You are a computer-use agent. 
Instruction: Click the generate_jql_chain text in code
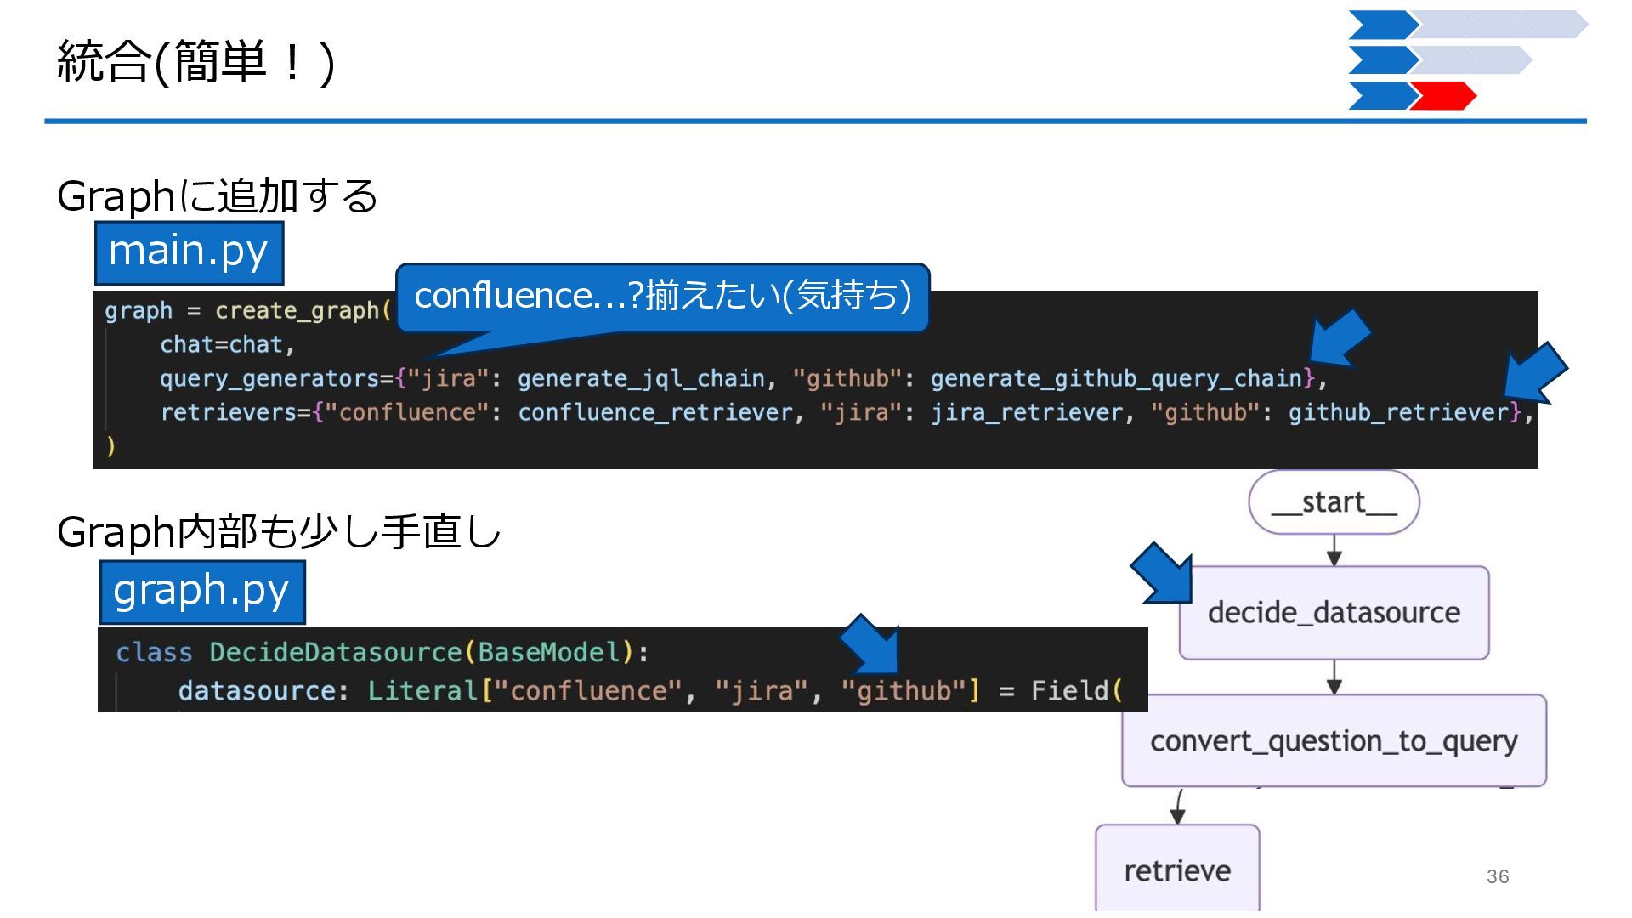[x=641, y=378]
